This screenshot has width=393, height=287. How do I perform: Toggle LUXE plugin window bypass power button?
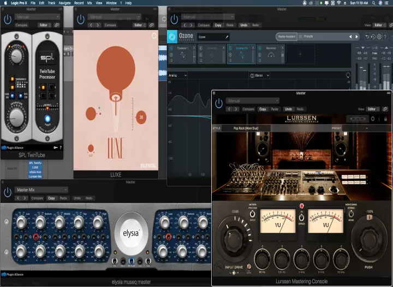[81, 19]
